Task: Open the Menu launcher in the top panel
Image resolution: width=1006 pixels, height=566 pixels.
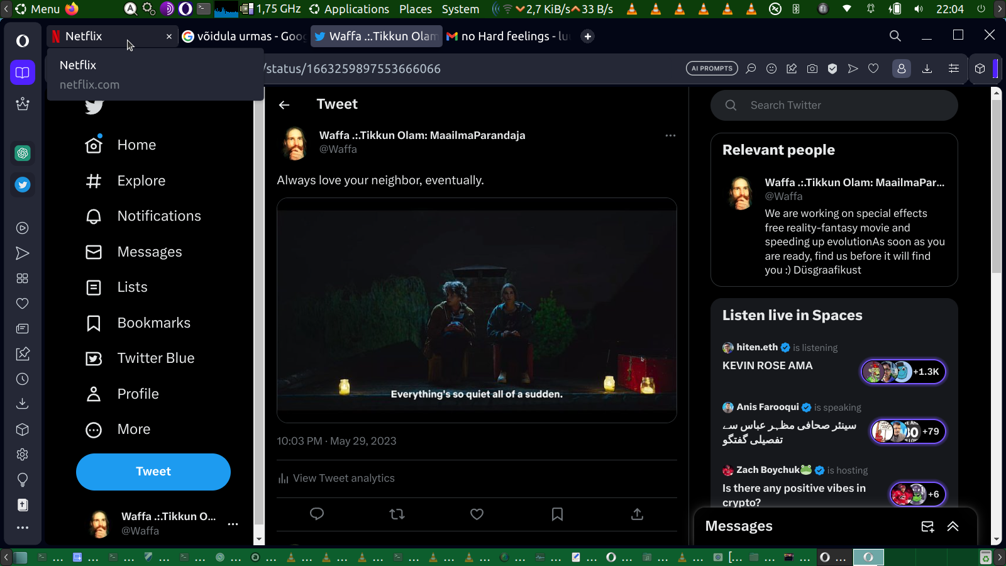Action: (x=38, y=9)
